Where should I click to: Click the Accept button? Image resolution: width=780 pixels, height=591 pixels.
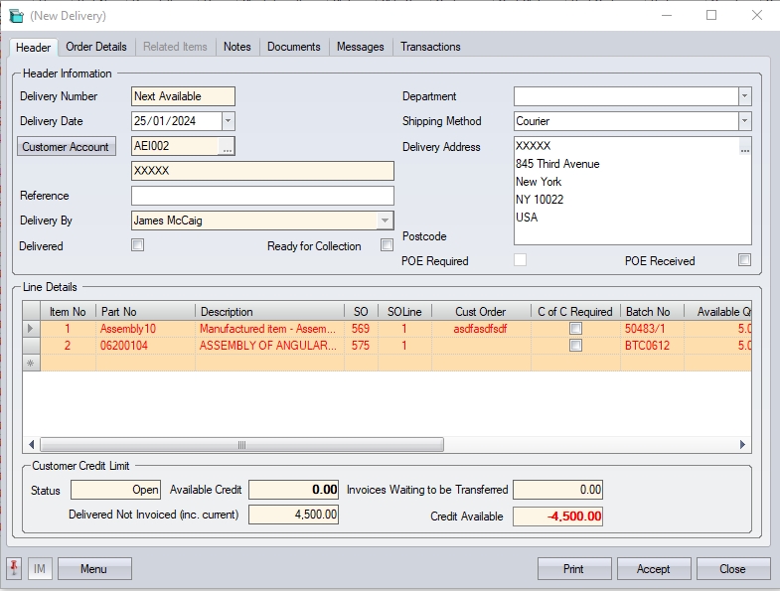point(653,569)
